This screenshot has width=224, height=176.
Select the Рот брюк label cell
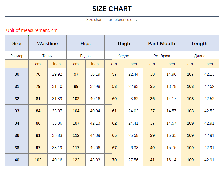(x=162, y=56)
